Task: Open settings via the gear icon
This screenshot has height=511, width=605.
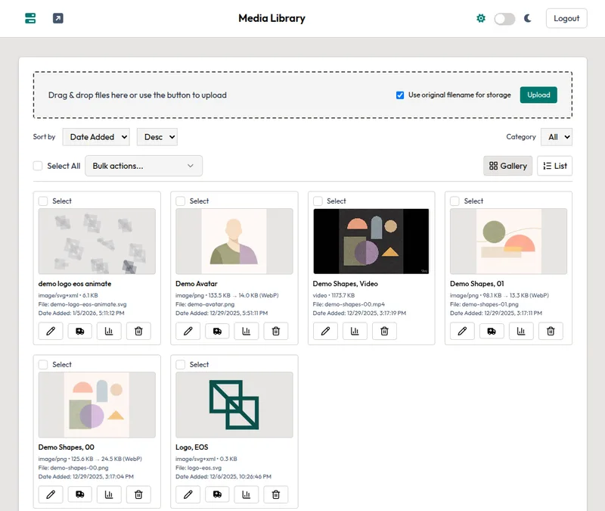Action: pyautogui.click(x=480, y=17)
